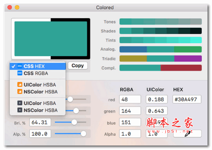
Task: Click the slider knob behind UIColor HSBA entry
Action: click(70, 99)
